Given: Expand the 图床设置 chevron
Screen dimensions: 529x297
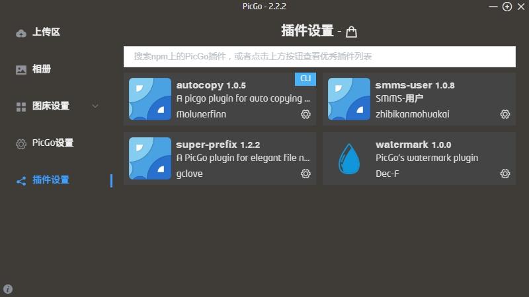Looking at the screenshot, I should pyautogui.click(x=95, y=106).
